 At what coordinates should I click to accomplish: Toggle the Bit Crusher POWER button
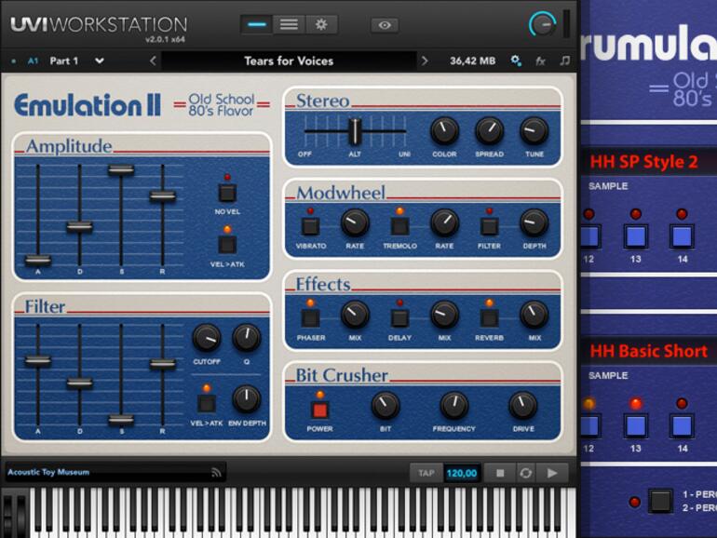(319, 410)
